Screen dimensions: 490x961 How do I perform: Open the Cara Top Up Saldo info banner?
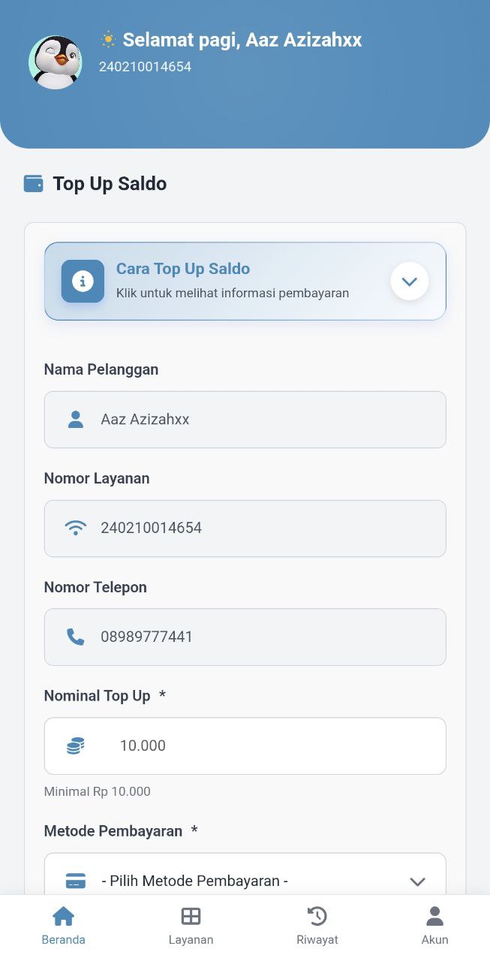233,282
